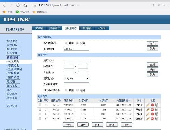Image resolution: width=170 pixels, height=130 pixels.
Task: Delete test2 rule with trash icon
Action: click(157, 109)
